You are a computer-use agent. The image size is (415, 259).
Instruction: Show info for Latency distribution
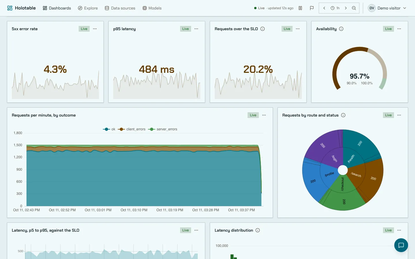click(258, 230)
